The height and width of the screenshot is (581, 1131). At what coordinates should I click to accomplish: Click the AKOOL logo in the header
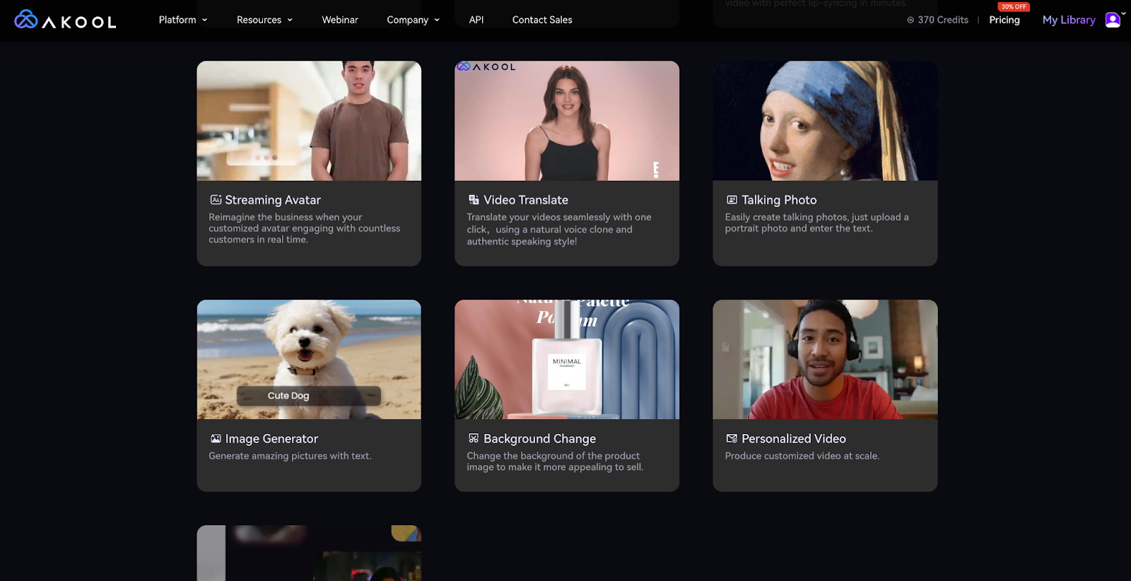tap(65, 20)
